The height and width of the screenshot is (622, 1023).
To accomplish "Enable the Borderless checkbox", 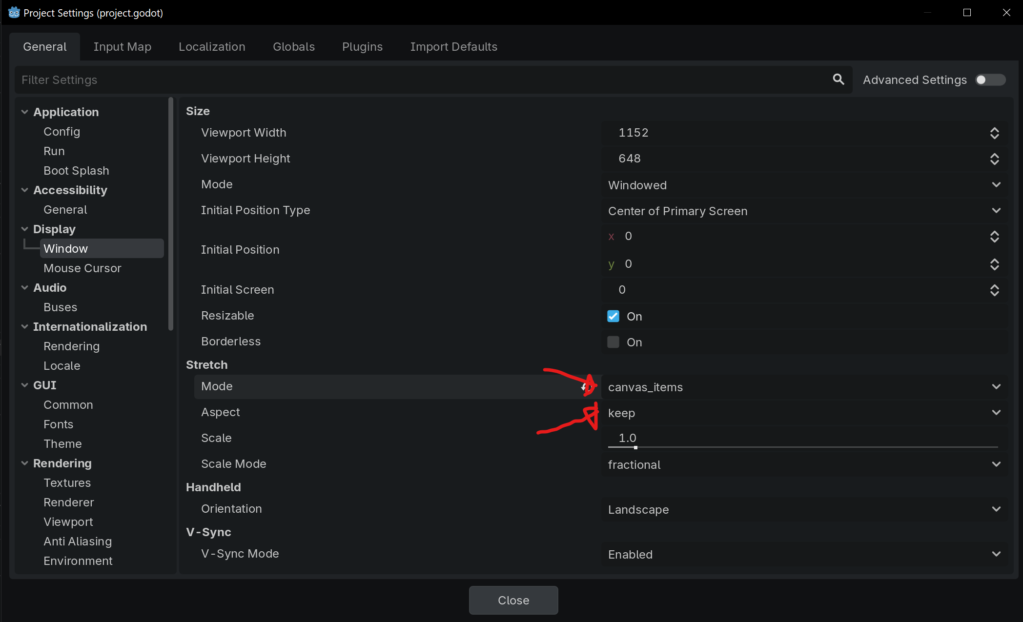I will pos(613,342).
